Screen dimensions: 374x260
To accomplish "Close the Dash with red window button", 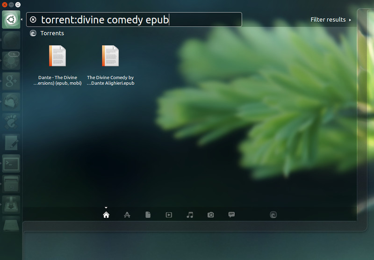I will (x=5, y=5).
